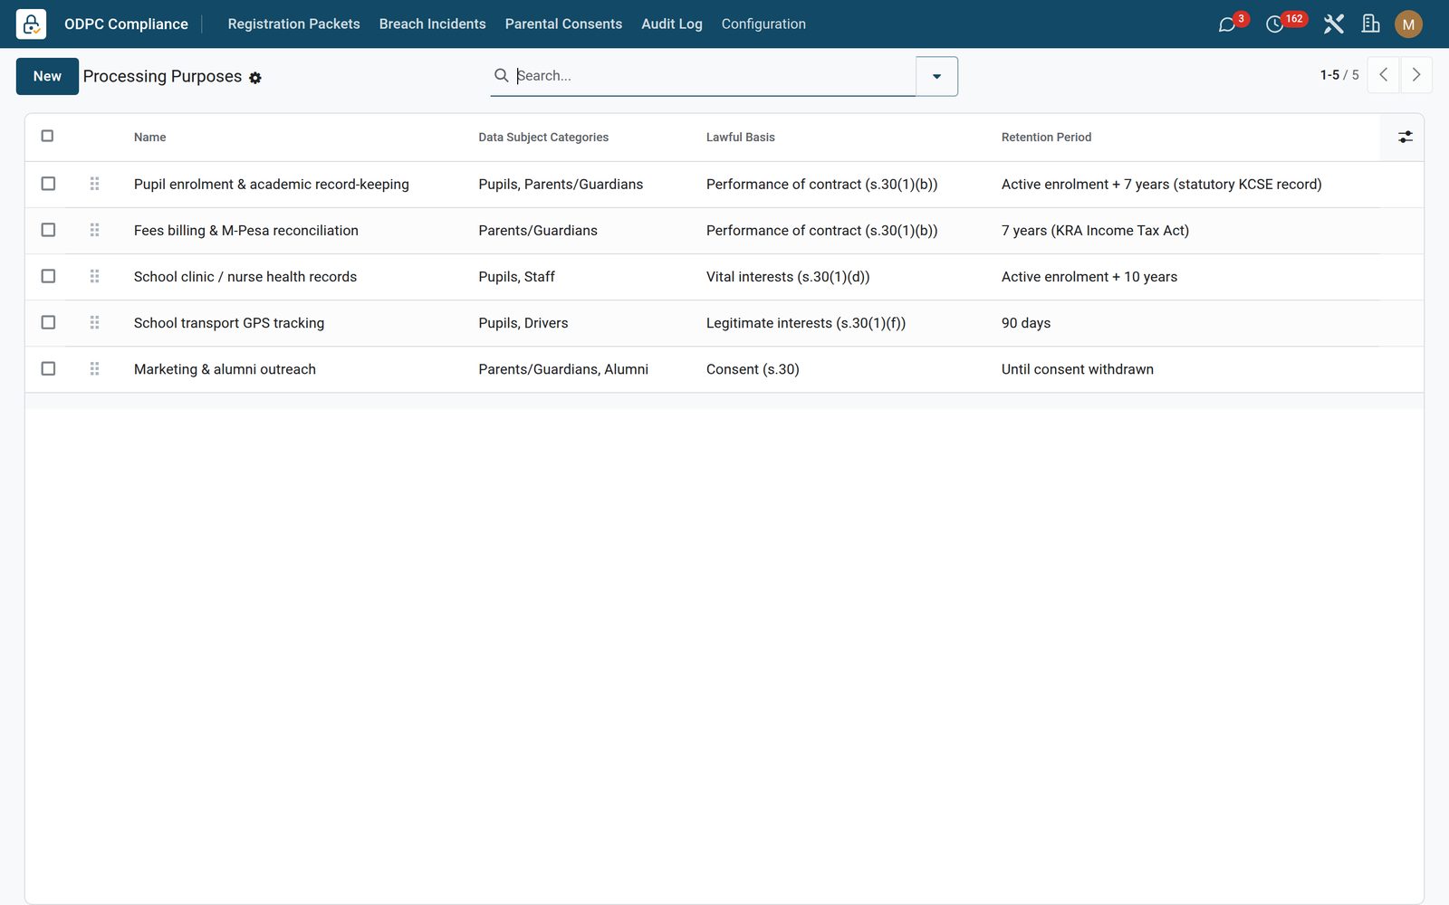Screen dimensions: 1449x905
Task: Open the 'School transport GPS tracking' record
Action: click(229, 323)
